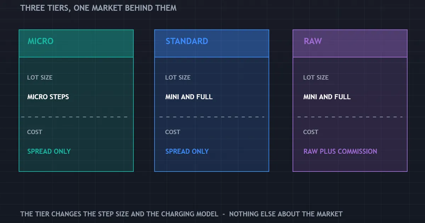Click COST label in the MICRO card

[x=35, y=132]
